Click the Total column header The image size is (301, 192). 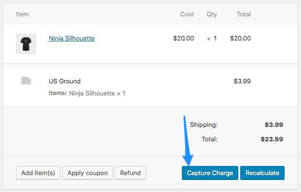click(x=244, y=14)
